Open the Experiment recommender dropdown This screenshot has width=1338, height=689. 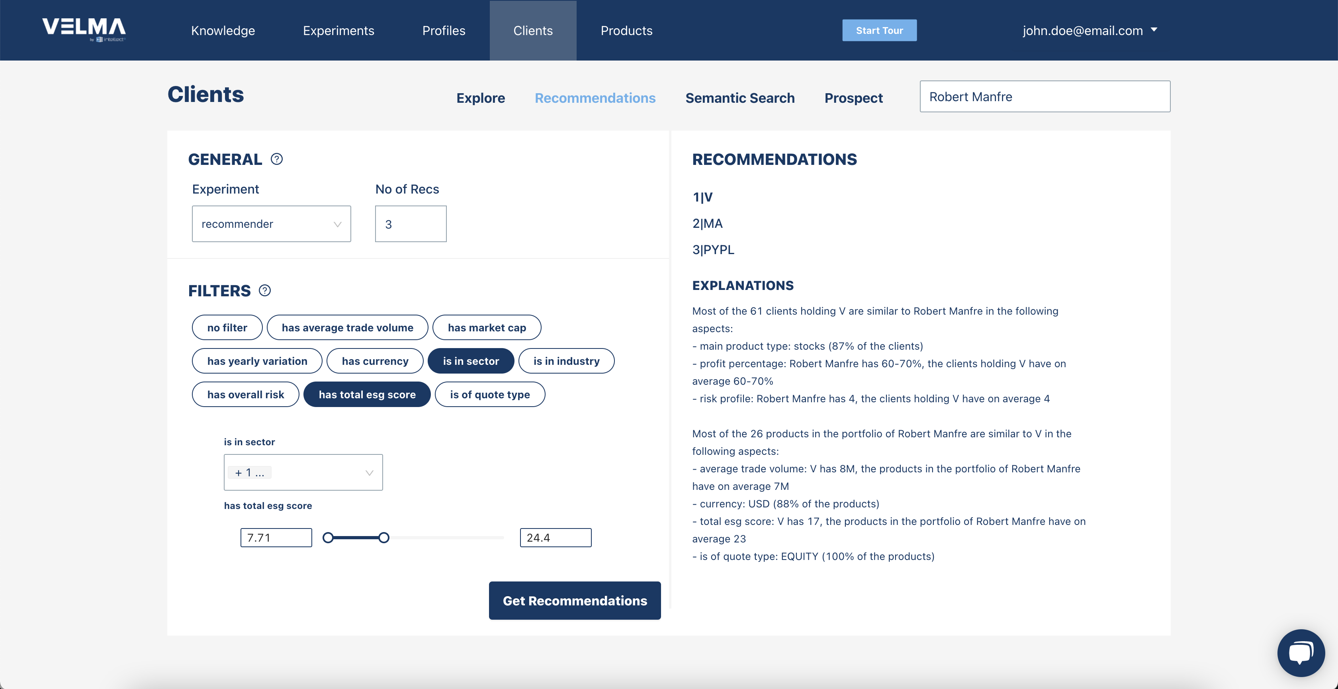click(x=271, y=224)
